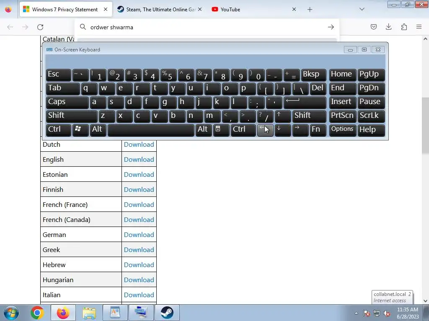
Task: Open Steam from the taskbar
Action: pos(167,313)
